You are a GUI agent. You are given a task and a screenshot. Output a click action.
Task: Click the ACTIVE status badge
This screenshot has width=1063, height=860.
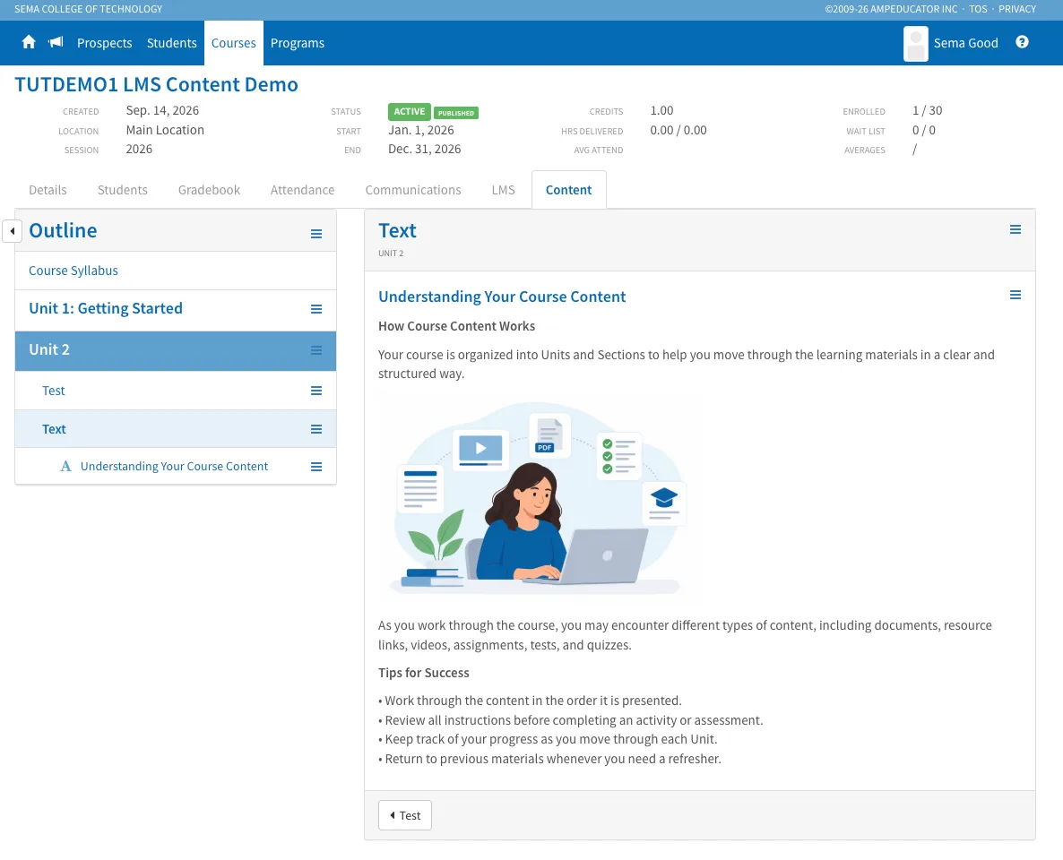[410, 112]
